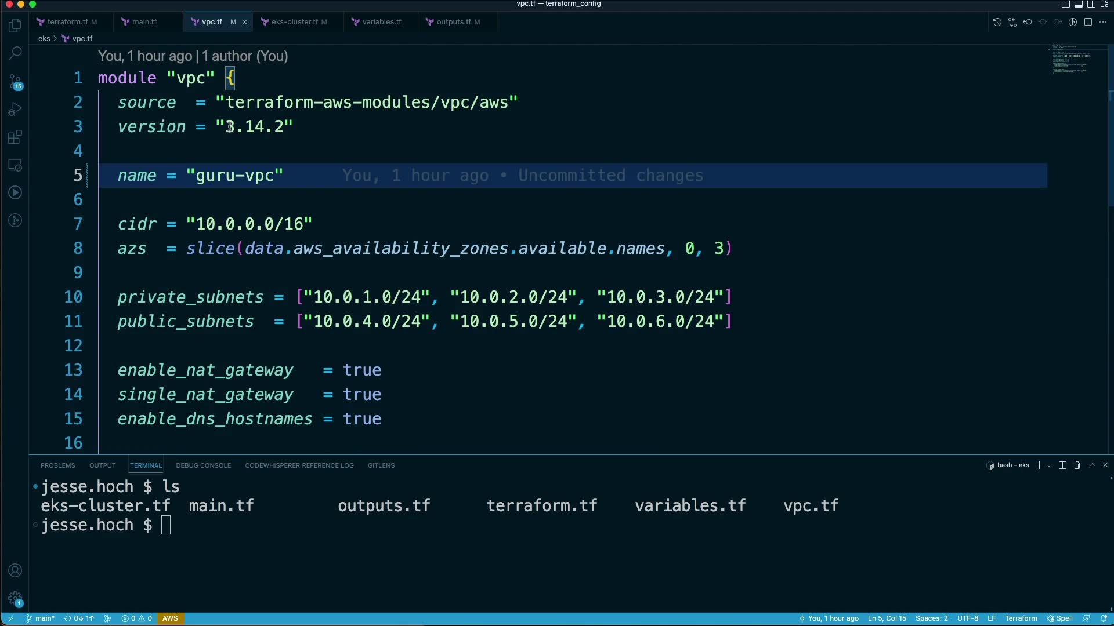Toggle bottom panel visibility in title bar

[1078, 4]
